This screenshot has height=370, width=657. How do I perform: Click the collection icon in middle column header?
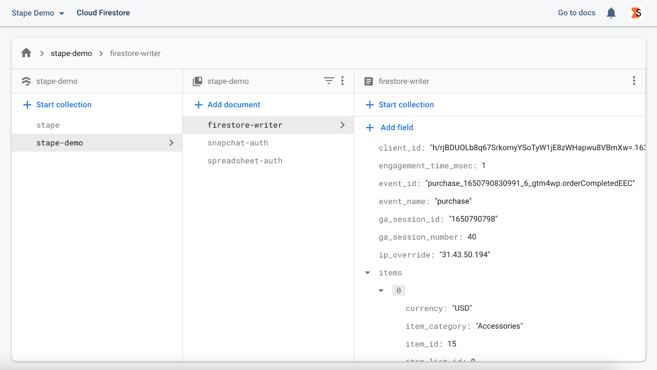[x=198, y=81]
